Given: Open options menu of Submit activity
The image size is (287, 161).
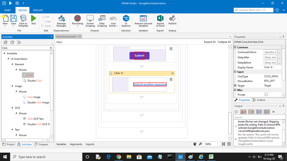Looking at the screenshot, I should (171, 49).
